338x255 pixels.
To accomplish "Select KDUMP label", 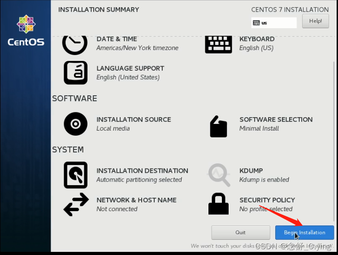I will 251,171.
